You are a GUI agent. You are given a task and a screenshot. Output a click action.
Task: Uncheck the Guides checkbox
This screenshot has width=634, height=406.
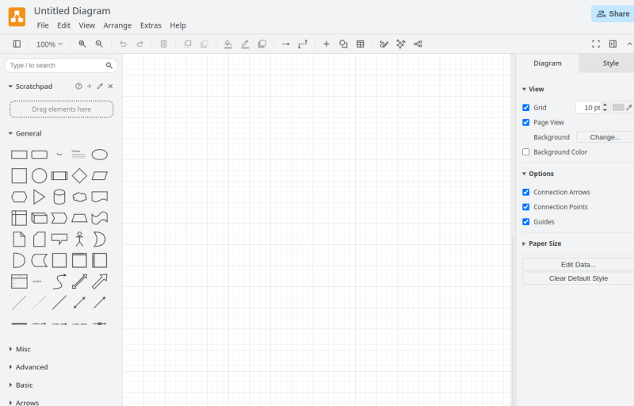pyautogui.click(x=526, y=221)
